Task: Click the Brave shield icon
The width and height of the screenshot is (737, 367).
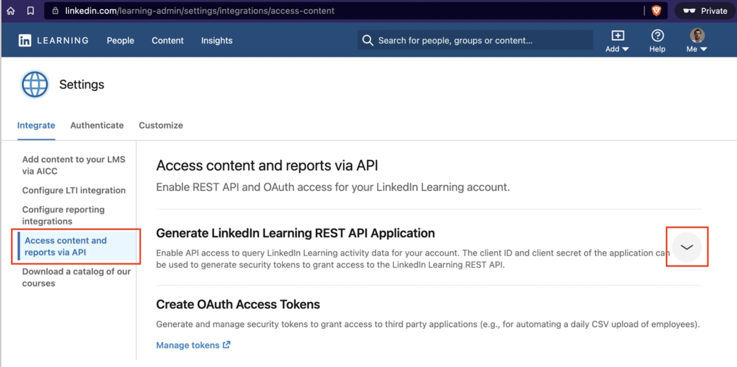Action: coord(656,11)
